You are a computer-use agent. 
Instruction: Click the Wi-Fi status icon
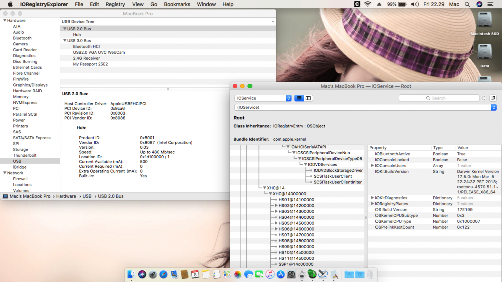[368, 4]
